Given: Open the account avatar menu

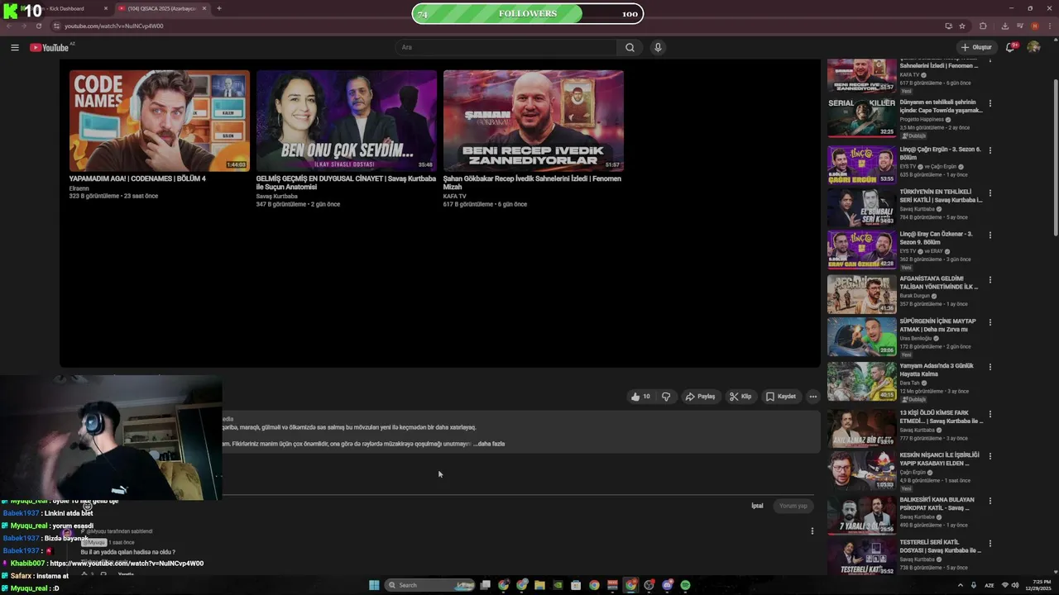Looking at the screenshot, I should (x=1033, y=47).
